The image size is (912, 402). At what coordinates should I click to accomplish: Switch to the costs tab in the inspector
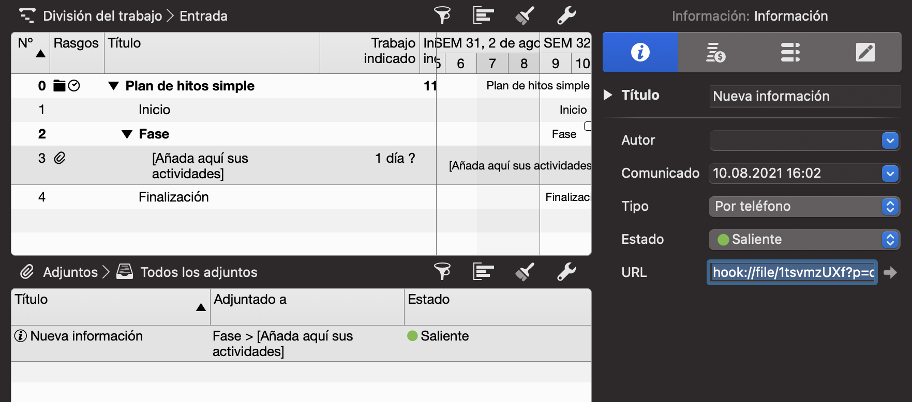[715, 52]
